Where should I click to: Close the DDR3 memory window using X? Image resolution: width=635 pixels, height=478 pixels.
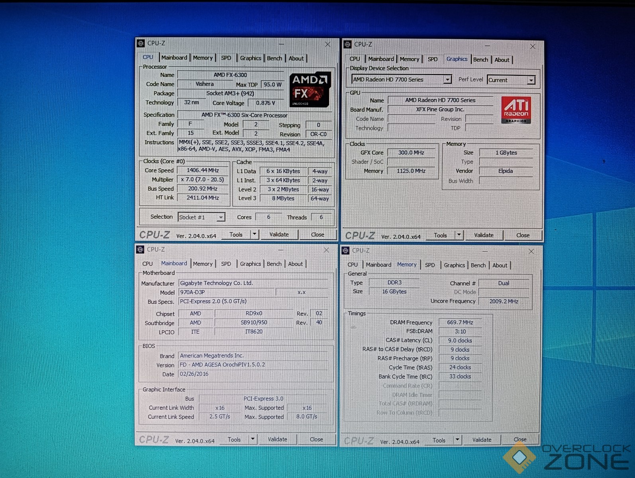[531, 251]
